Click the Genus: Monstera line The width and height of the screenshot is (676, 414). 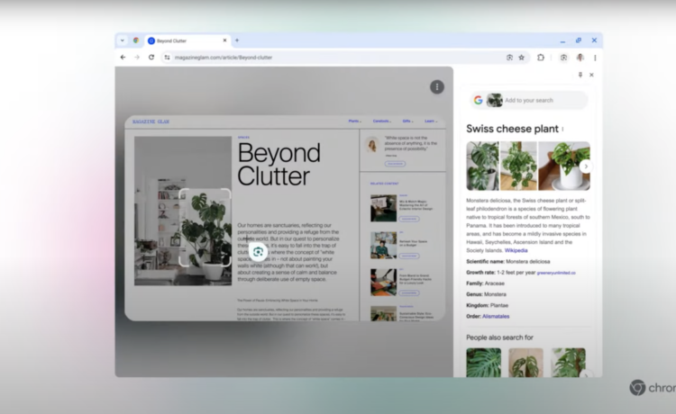(487, 294)
